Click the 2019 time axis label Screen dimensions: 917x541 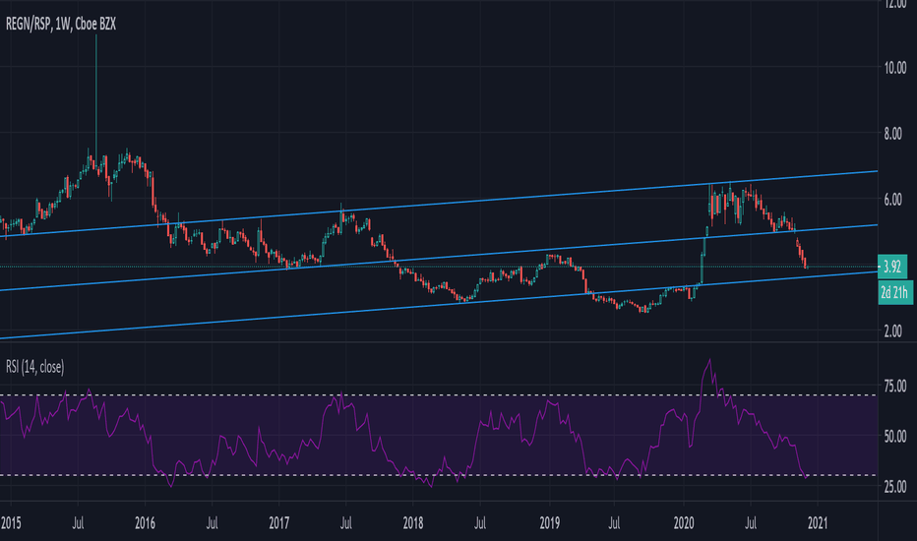click(550, 522)
